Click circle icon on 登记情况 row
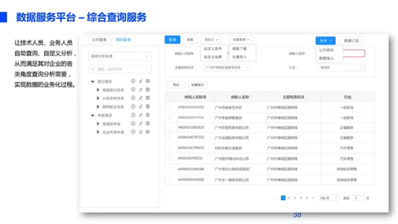The width and height of the screenshot is (398, 224). click(133, 81)
